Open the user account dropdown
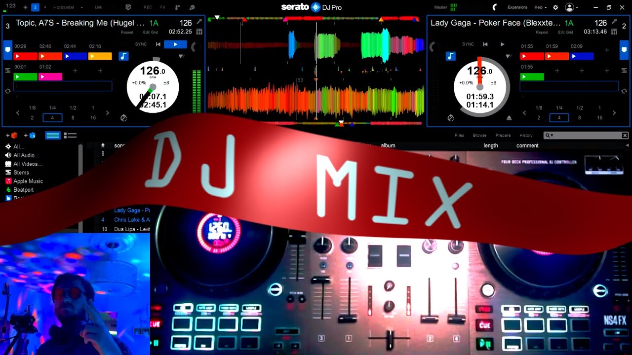This screenshot has width=632, height=355. click(572, 7)
